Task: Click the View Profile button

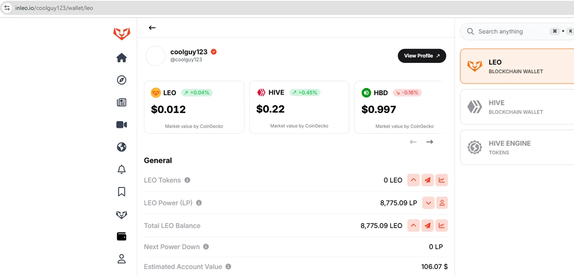Action: point(422,56)
